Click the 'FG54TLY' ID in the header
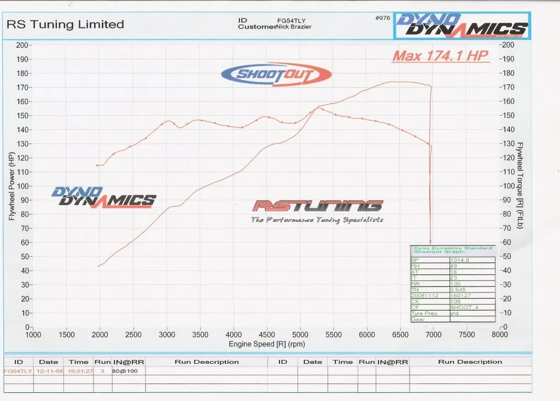560x401 pixels. (x=291, y=21)
